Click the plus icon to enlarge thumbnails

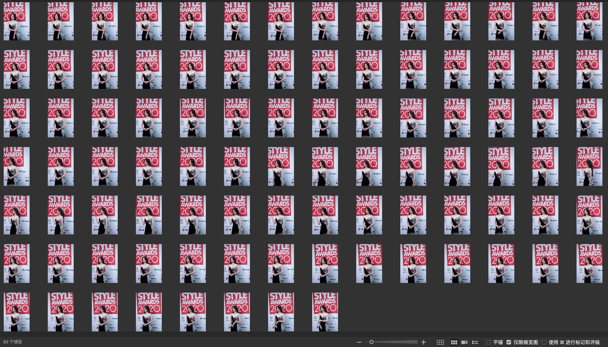[x=424, y=342]
